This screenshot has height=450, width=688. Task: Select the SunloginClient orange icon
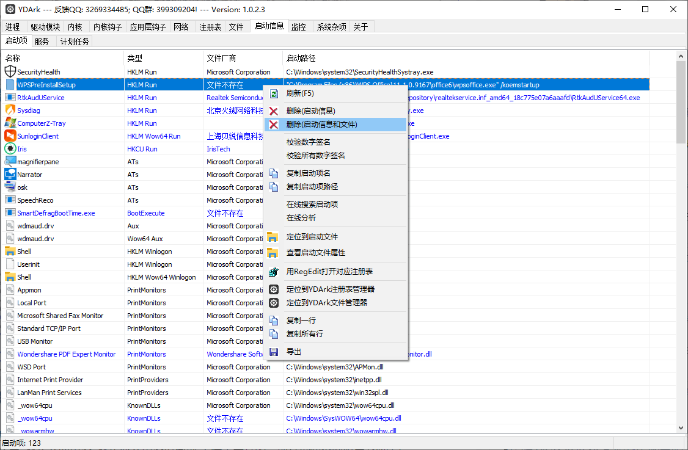(10, 136)
